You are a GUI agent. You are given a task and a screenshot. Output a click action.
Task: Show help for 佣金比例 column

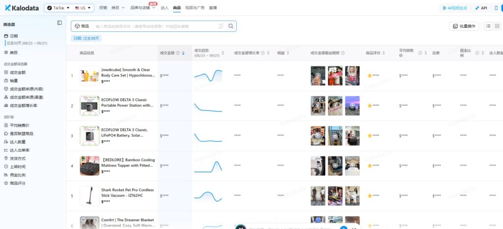pos(477,53)
